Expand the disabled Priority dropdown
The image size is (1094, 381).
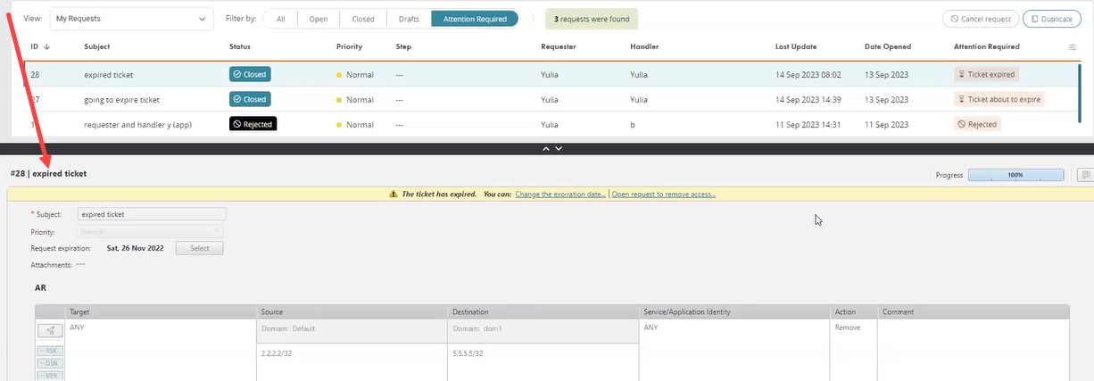coord(151,231)
